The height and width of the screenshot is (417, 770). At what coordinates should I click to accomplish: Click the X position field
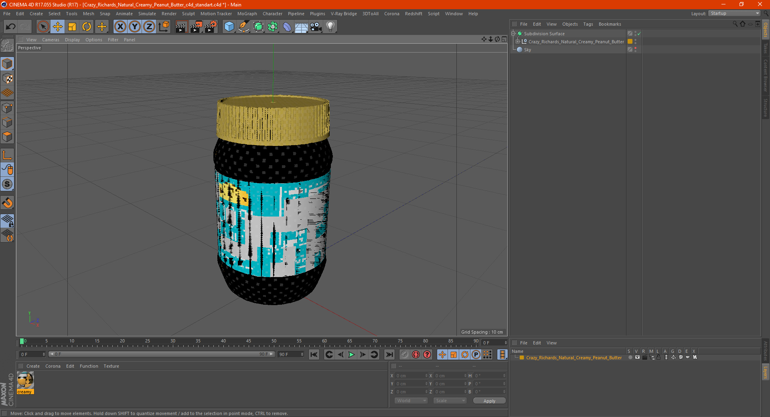[x=411, y=376]
